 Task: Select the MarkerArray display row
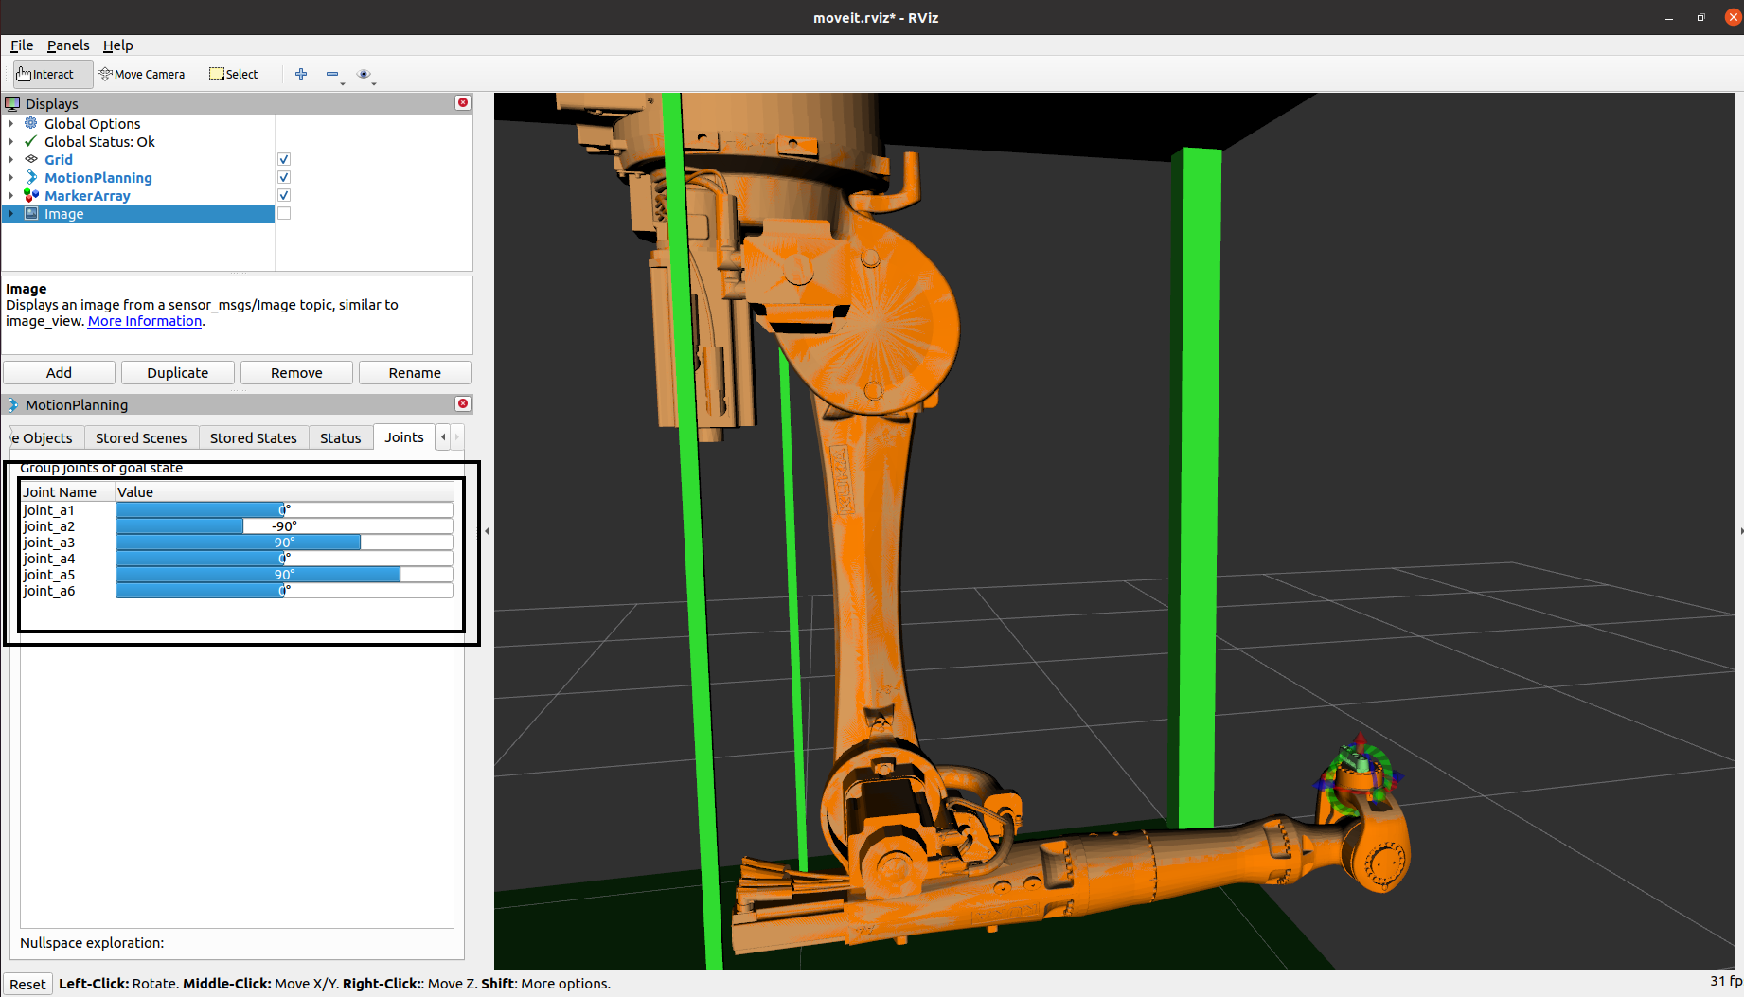coord(138,195)
